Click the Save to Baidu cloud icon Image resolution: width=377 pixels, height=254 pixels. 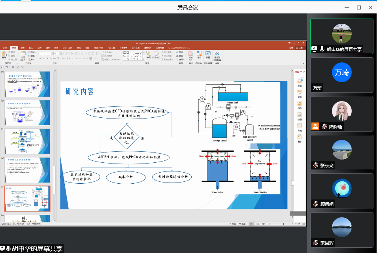217,55
